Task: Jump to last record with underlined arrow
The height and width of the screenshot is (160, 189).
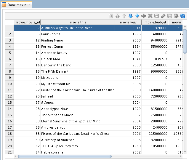Action: pos(137,16)
